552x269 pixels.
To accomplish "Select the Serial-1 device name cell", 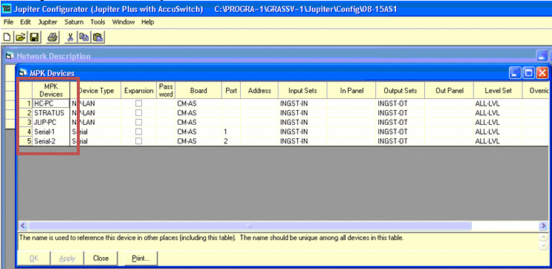I will tap(52, 132).
